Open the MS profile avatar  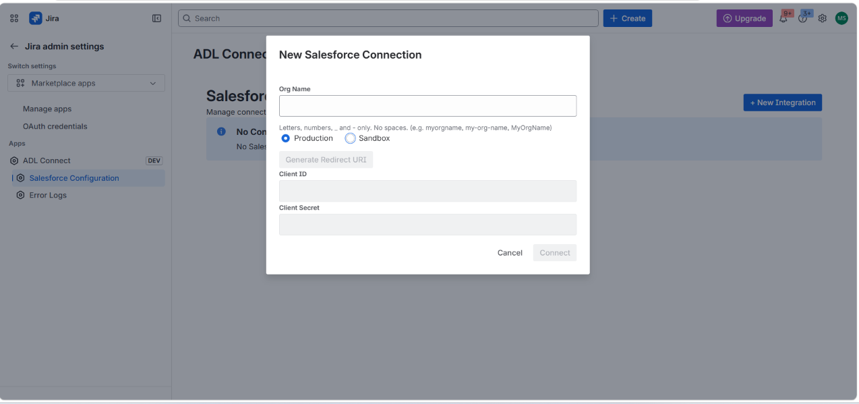pyautogui.click(x=841, y=18)
